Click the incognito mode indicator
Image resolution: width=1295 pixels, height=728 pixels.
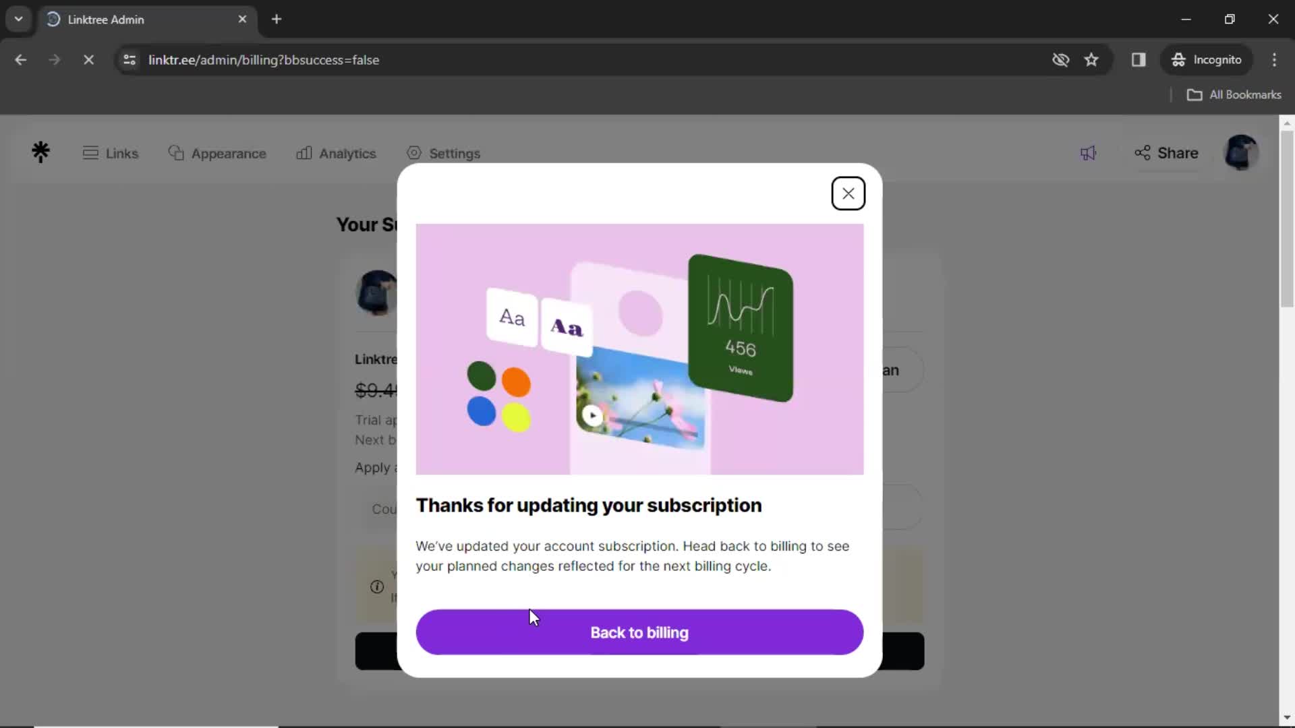pyautogui.click(x=1208, y=59)
